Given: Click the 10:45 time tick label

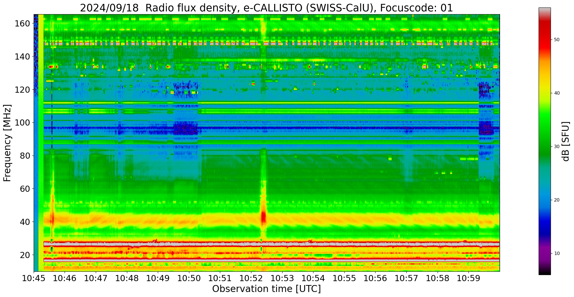Looking at the screenshot, I should (34, 279).
